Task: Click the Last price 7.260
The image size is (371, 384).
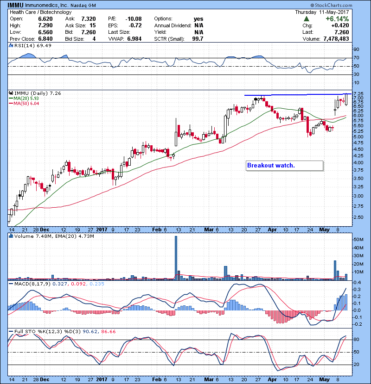Action: 341,32
